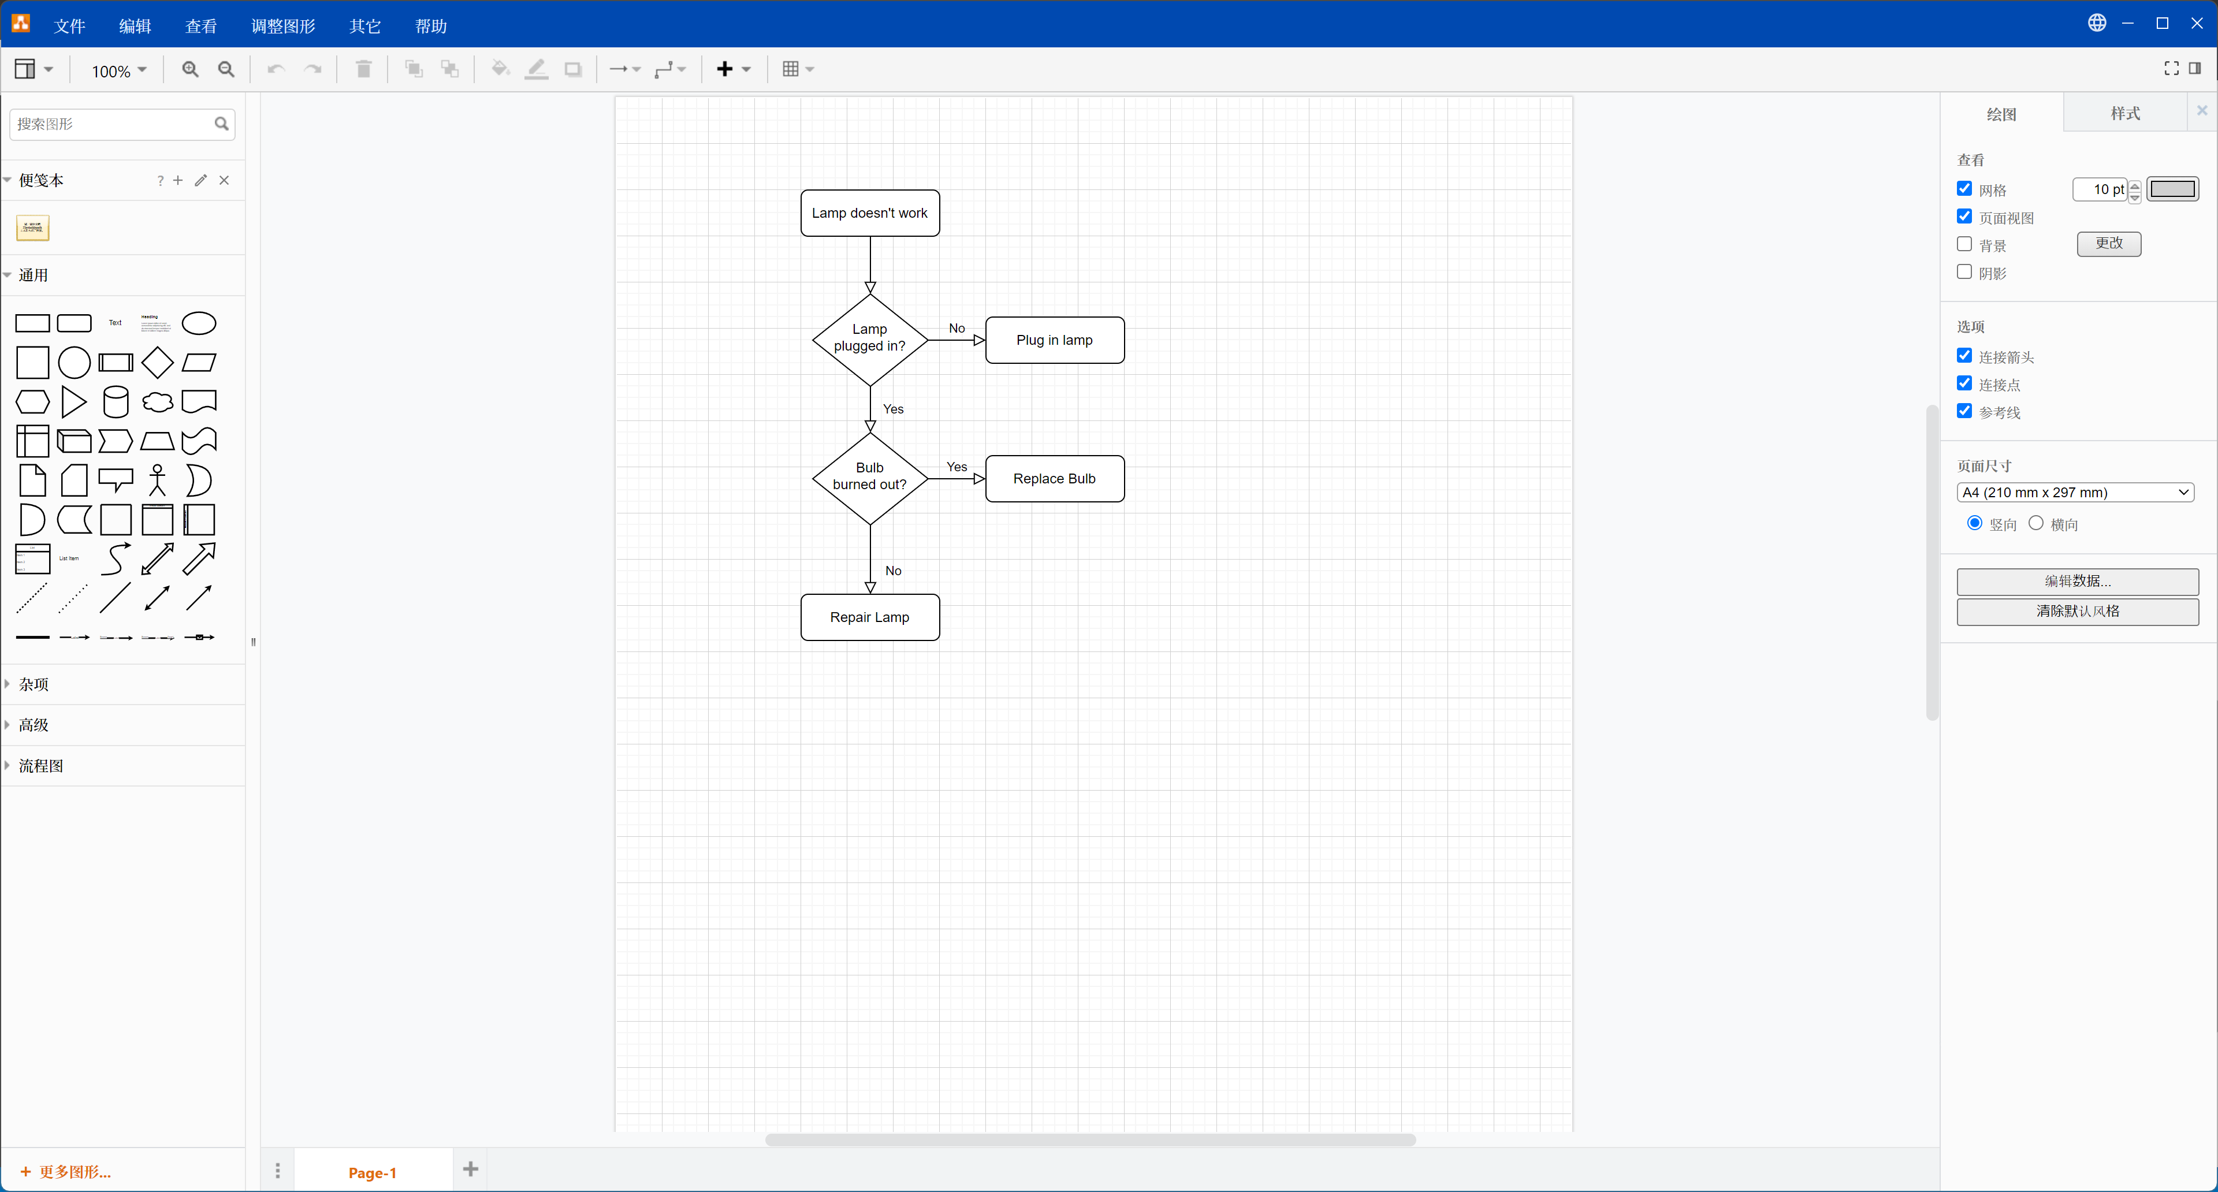Click the delete trash can icon
The width and height of the screenshot is (2218, 1192).
[363, 70]
